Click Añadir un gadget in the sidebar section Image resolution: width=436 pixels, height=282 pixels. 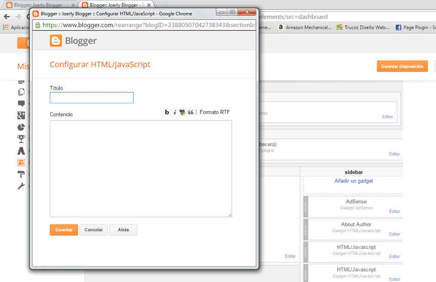pyautogui.click(x=354, y=181)
